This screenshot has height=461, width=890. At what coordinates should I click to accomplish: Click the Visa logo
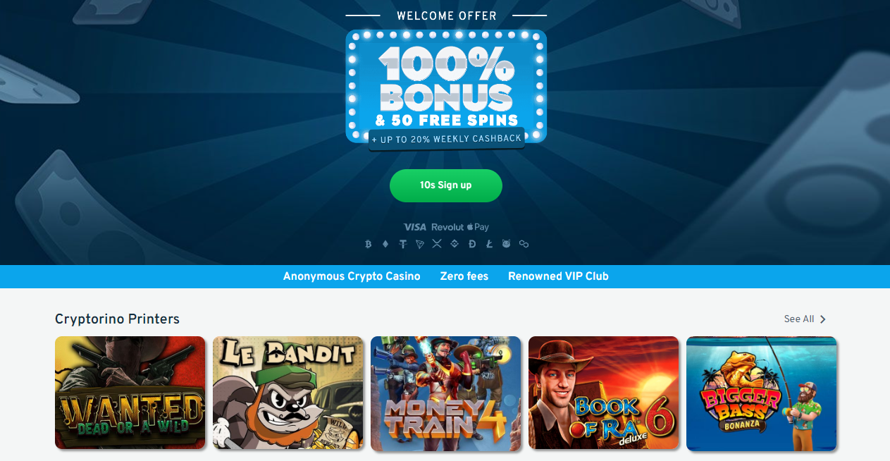click(x=415, y=227)
